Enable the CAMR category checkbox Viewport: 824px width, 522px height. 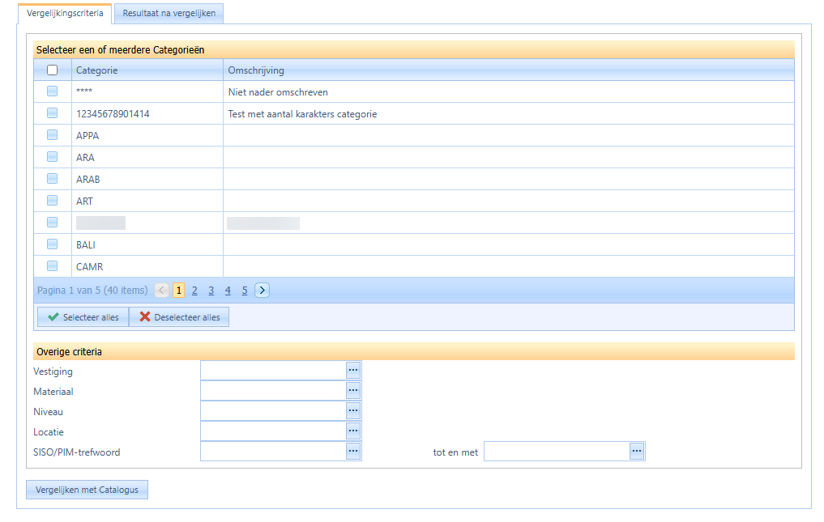pos(53,265)
